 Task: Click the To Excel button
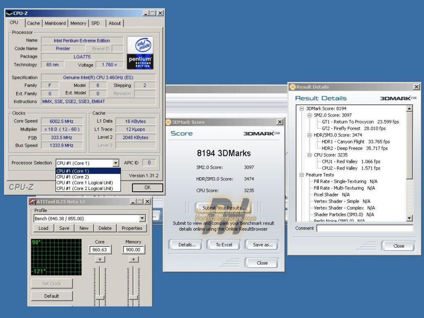223,245
